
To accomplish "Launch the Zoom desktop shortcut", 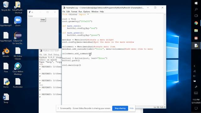I will click(x=18, y=21).
